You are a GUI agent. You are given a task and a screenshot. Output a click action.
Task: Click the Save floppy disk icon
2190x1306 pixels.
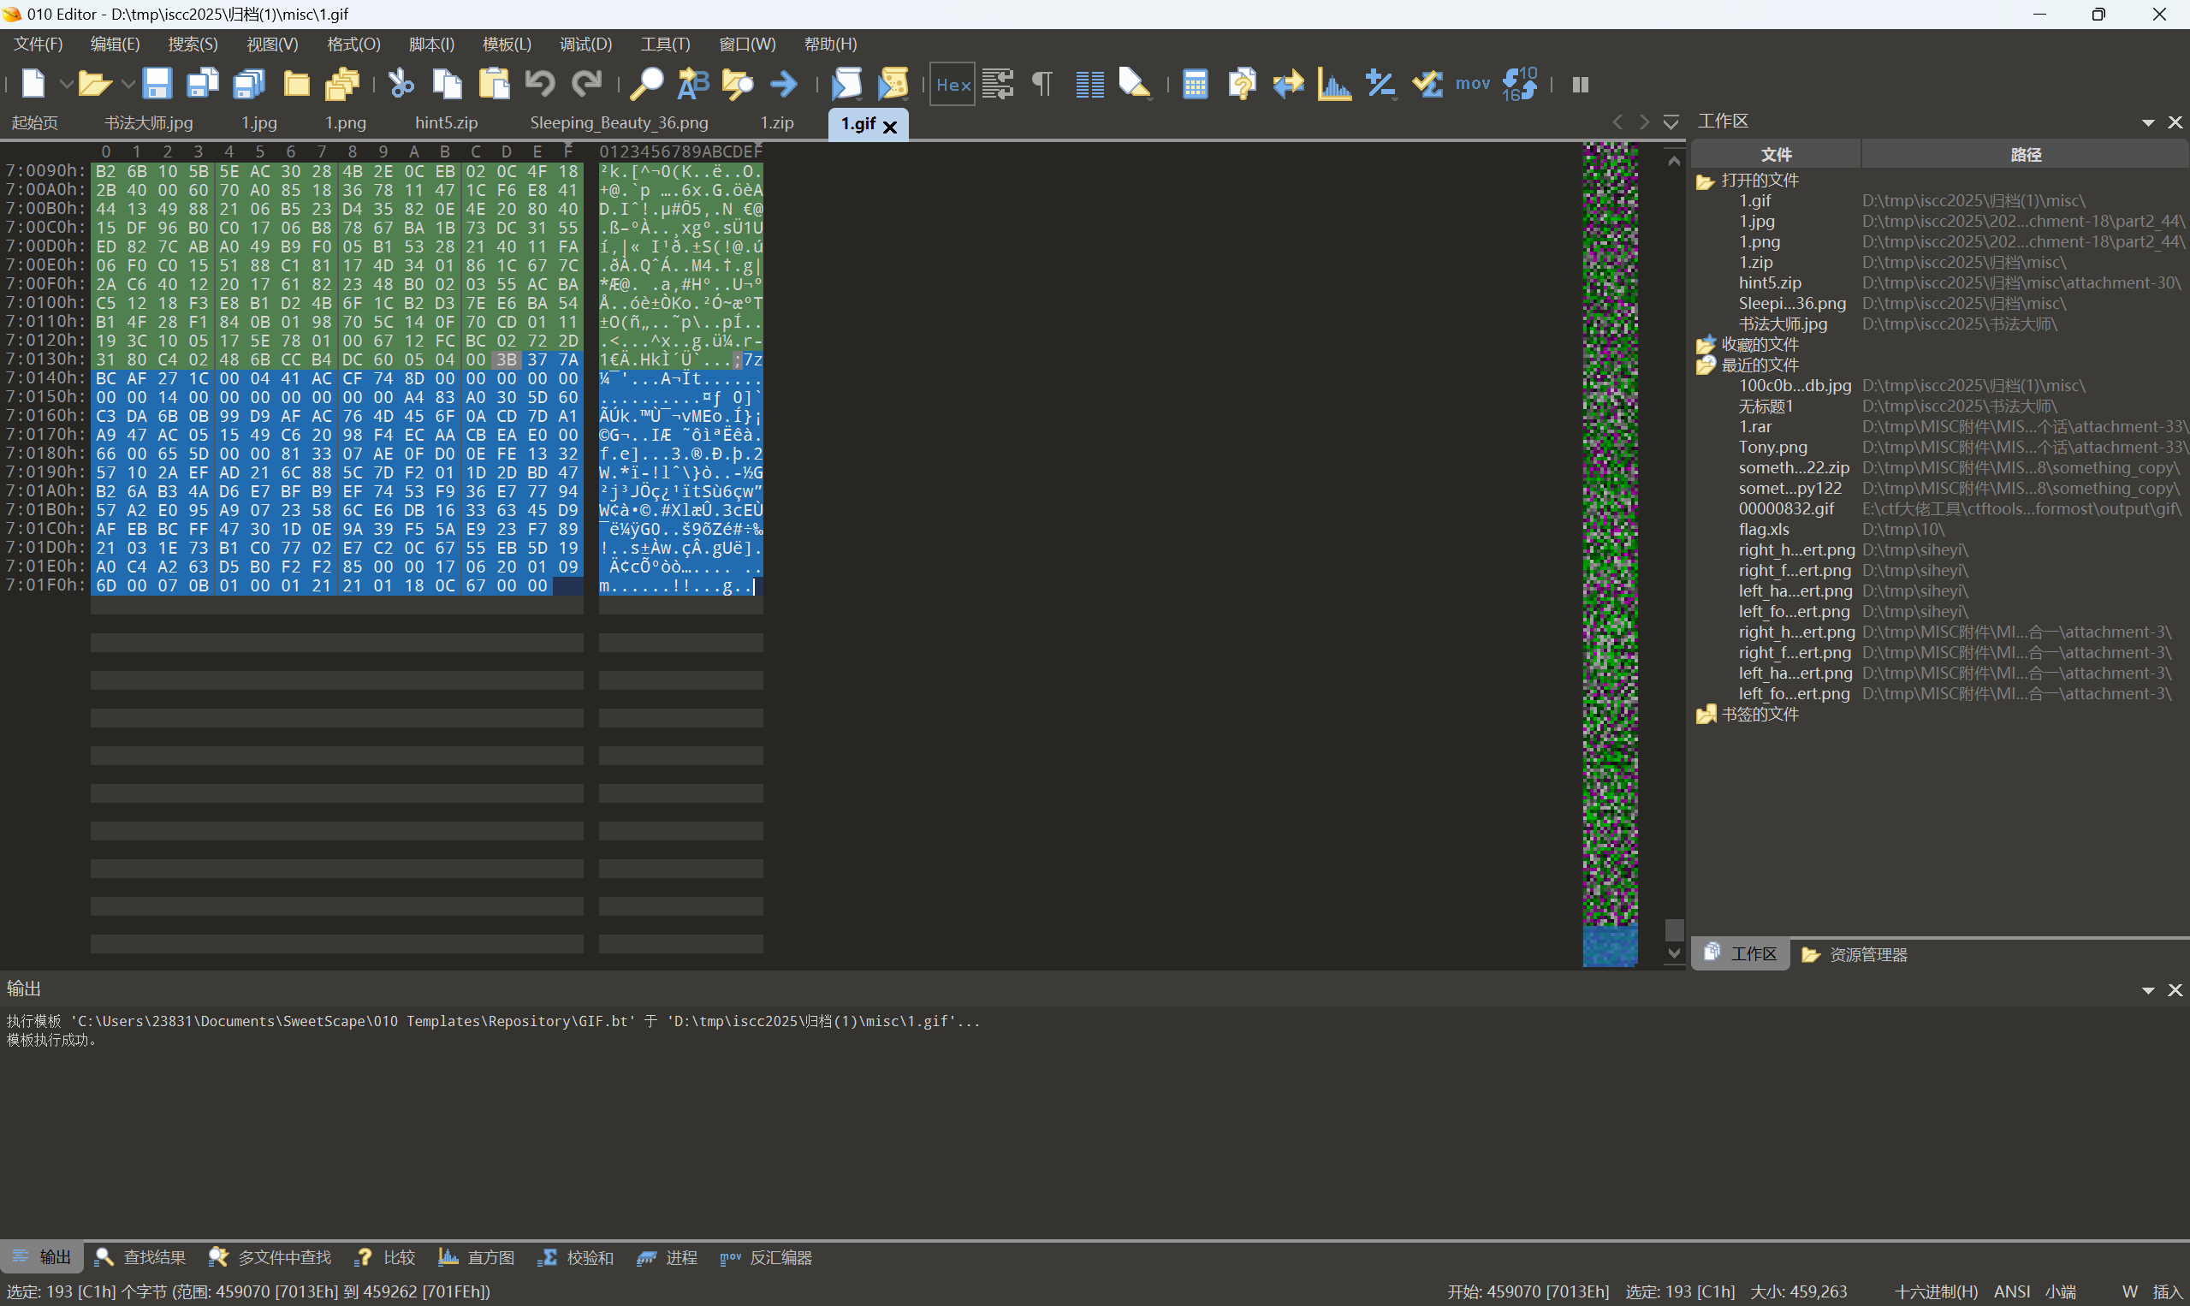157,84
